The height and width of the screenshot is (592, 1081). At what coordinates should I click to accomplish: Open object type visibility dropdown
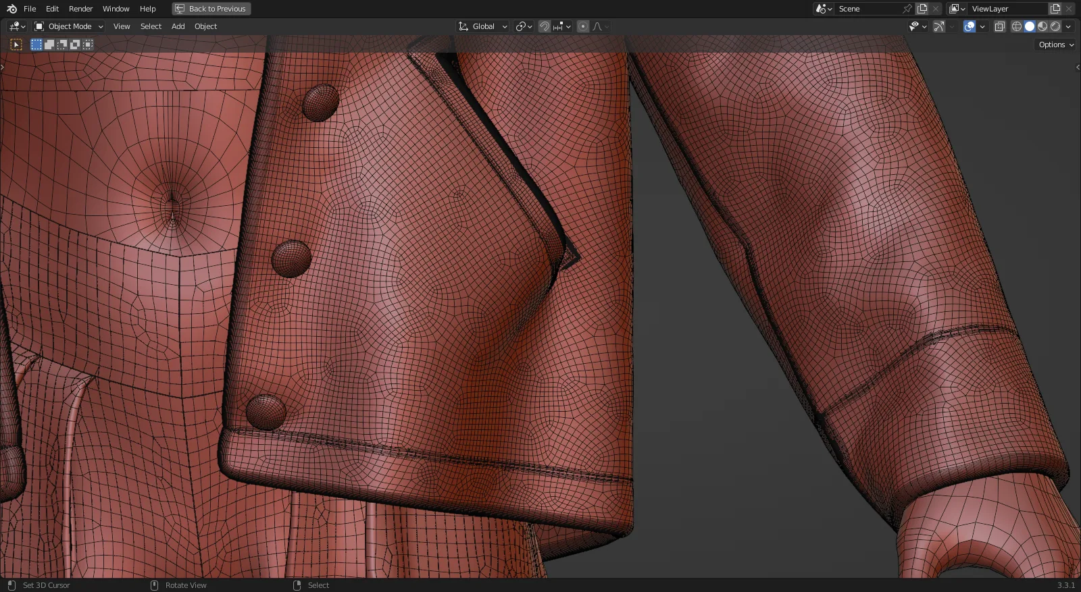[917, 26]
